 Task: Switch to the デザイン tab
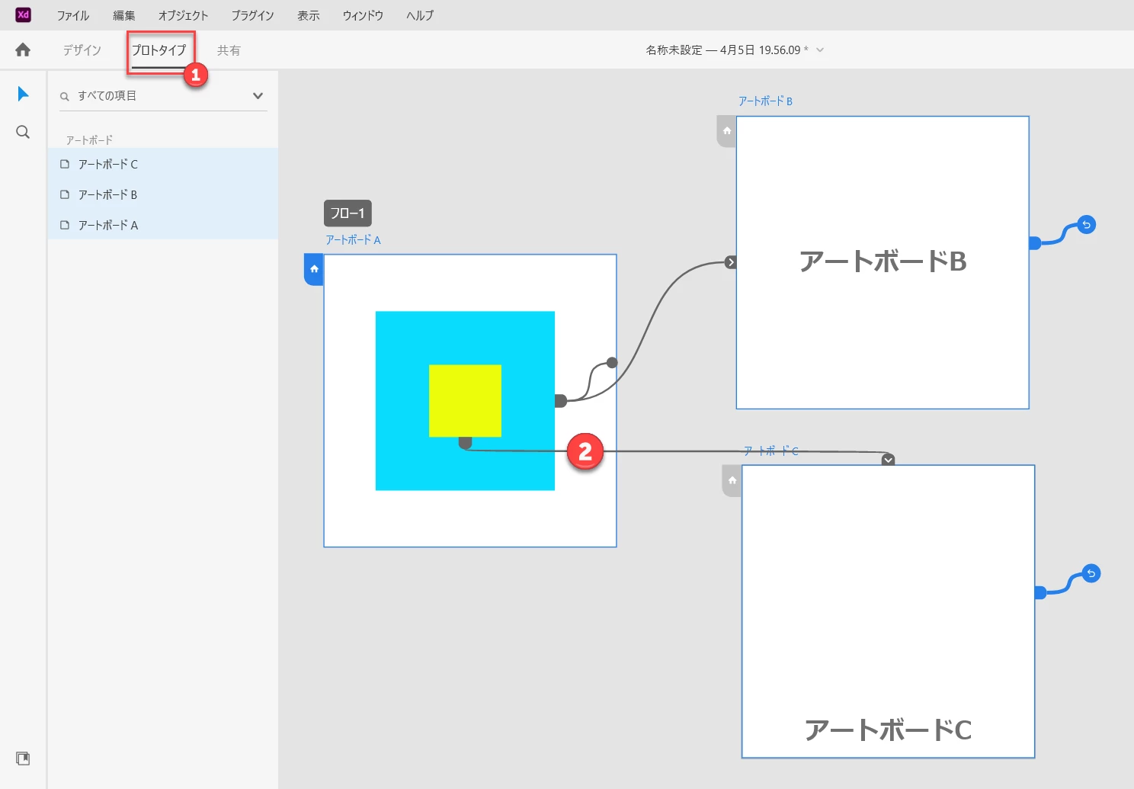[x=82, y=50]
